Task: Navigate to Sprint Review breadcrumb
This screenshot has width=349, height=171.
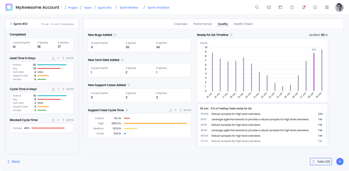Action: pos(129,8)
